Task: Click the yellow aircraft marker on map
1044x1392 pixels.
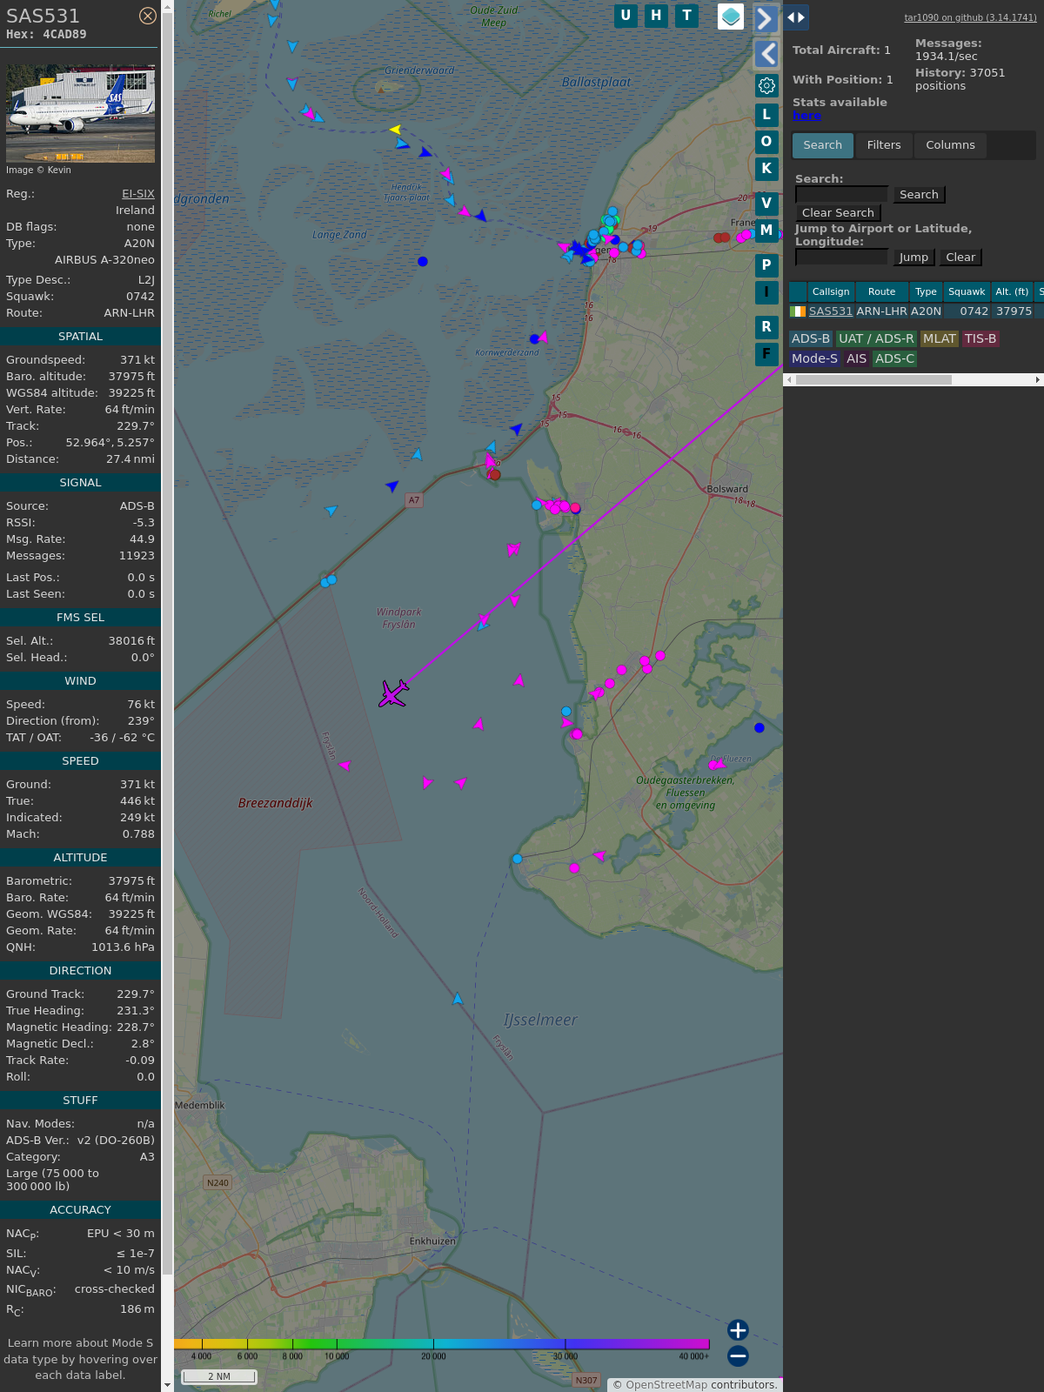Action: [x=395, y=130]
